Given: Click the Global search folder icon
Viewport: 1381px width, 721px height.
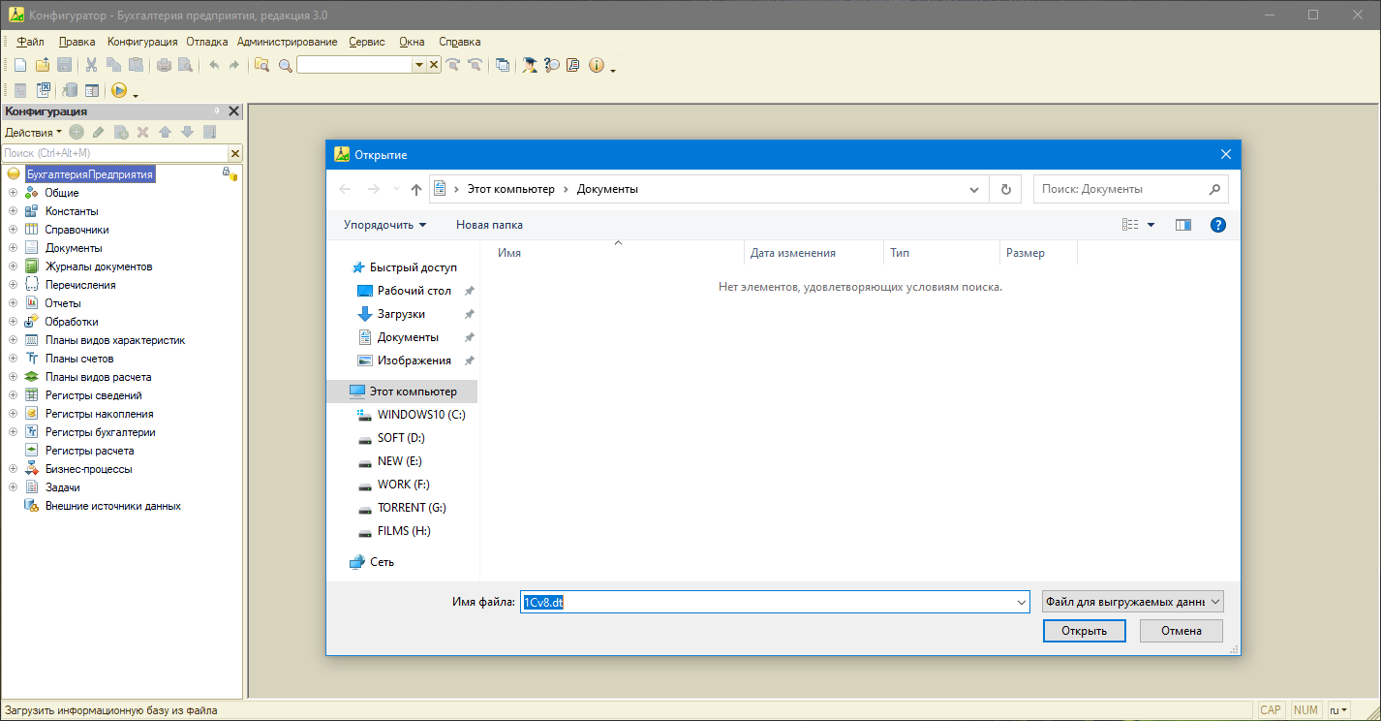Looking at the screenshot, I should click(x=261, y=65).
